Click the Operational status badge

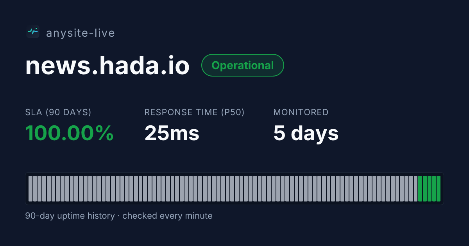click(242, 65)
